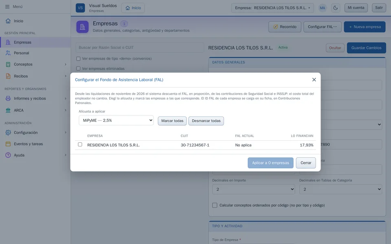Click the Eventos y tareas calendar icon

click(x=8, y=144)
